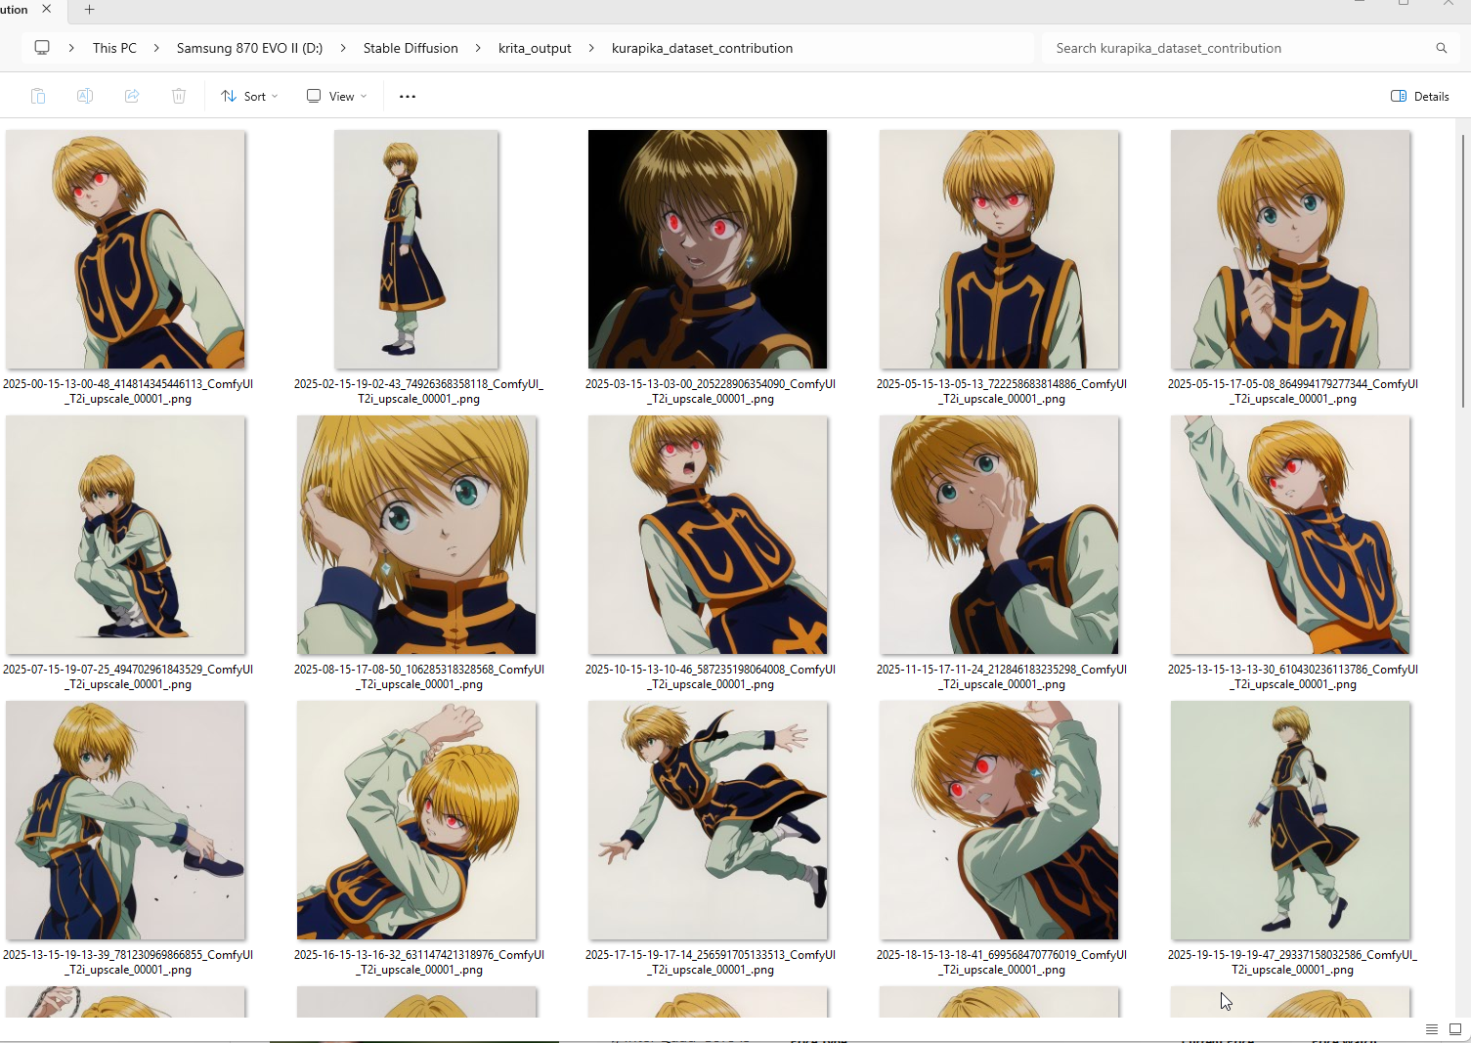
Task: Select thumbnail 2025-16-15-13-16-32_631147421318976
Action: [416, 820]
